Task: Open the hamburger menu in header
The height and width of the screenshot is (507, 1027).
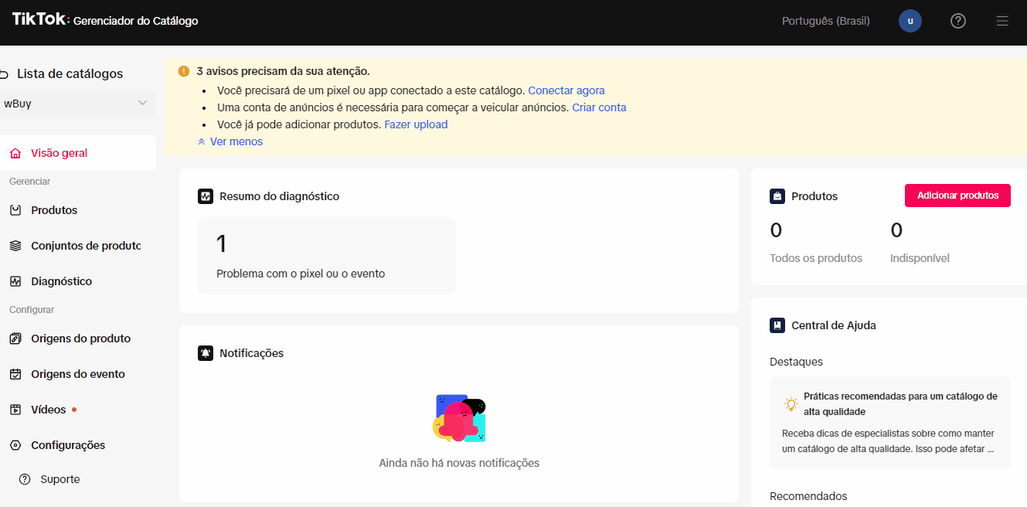Action: click(x=1002, y=21)
